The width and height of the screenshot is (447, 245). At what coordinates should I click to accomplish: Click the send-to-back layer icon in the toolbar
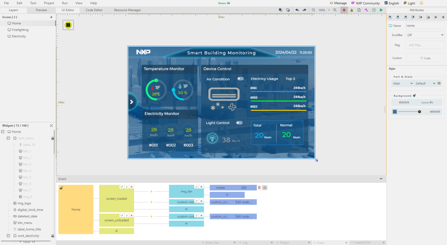(x=288, y=10)
